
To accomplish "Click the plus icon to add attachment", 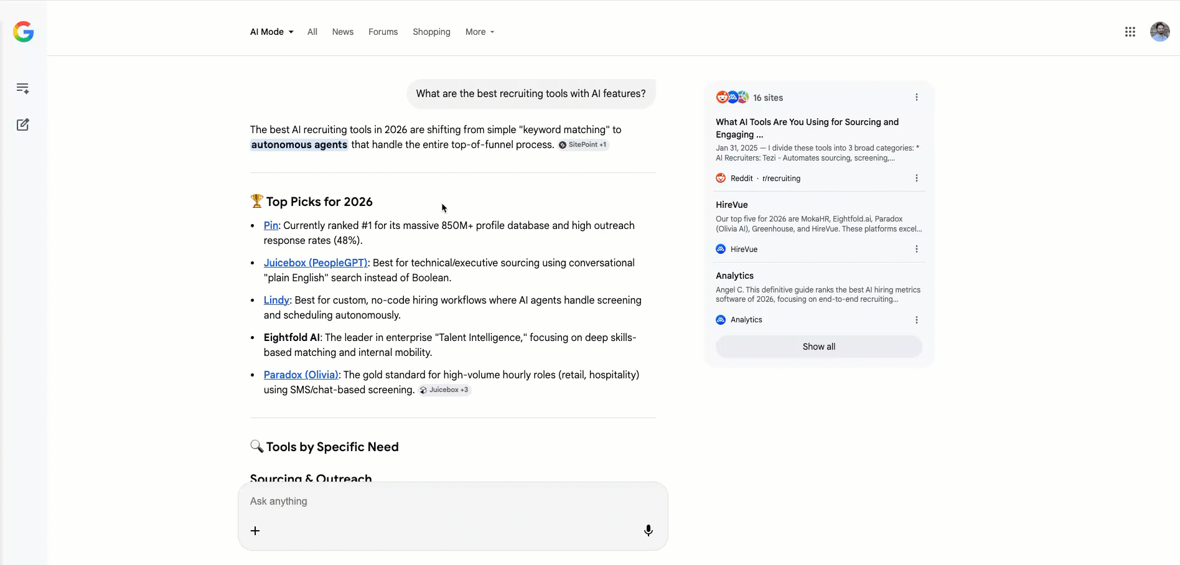I will (x=255, y=531).
